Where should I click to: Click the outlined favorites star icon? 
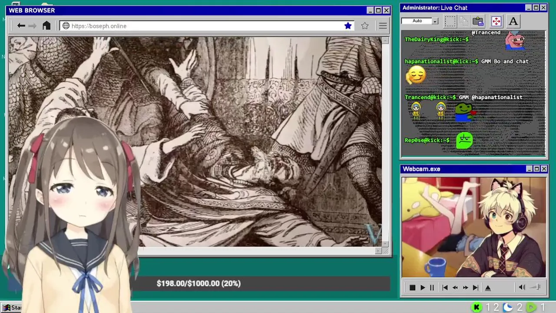point(365,26)
